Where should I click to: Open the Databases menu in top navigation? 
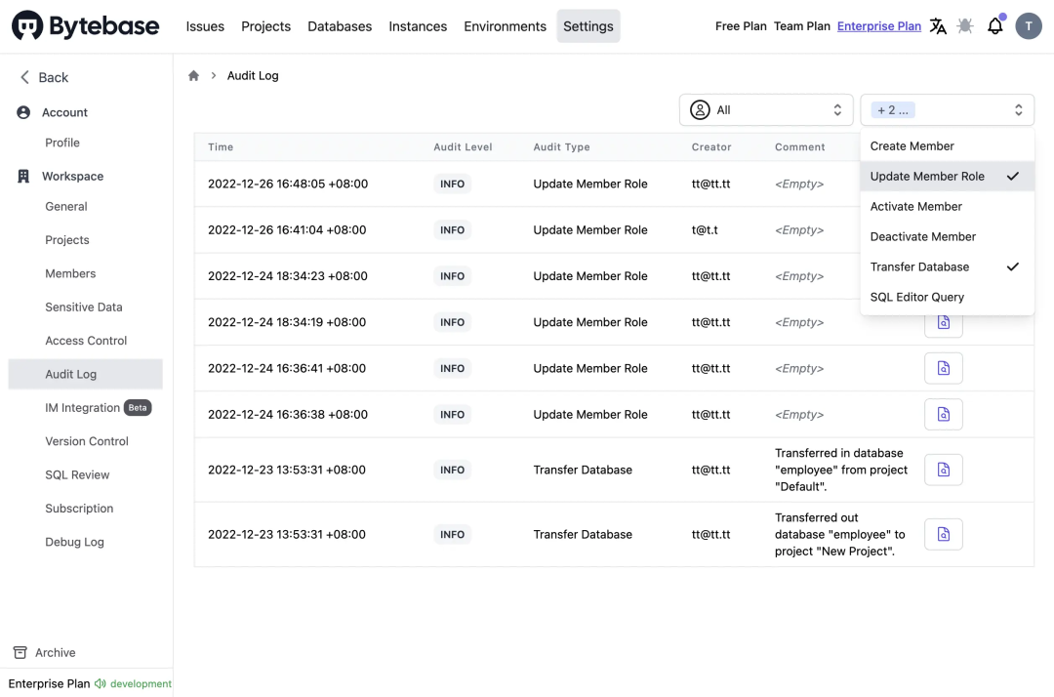pos(340,26)
